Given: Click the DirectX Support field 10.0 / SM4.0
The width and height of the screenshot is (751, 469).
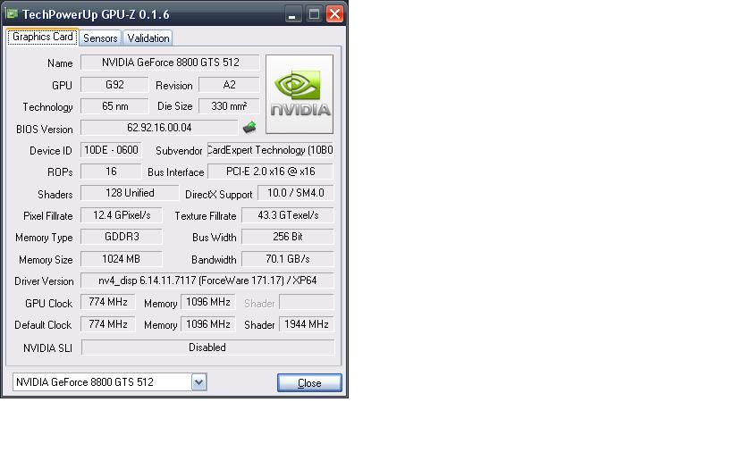Looking at the screenshot, I should tap(296, 193).
